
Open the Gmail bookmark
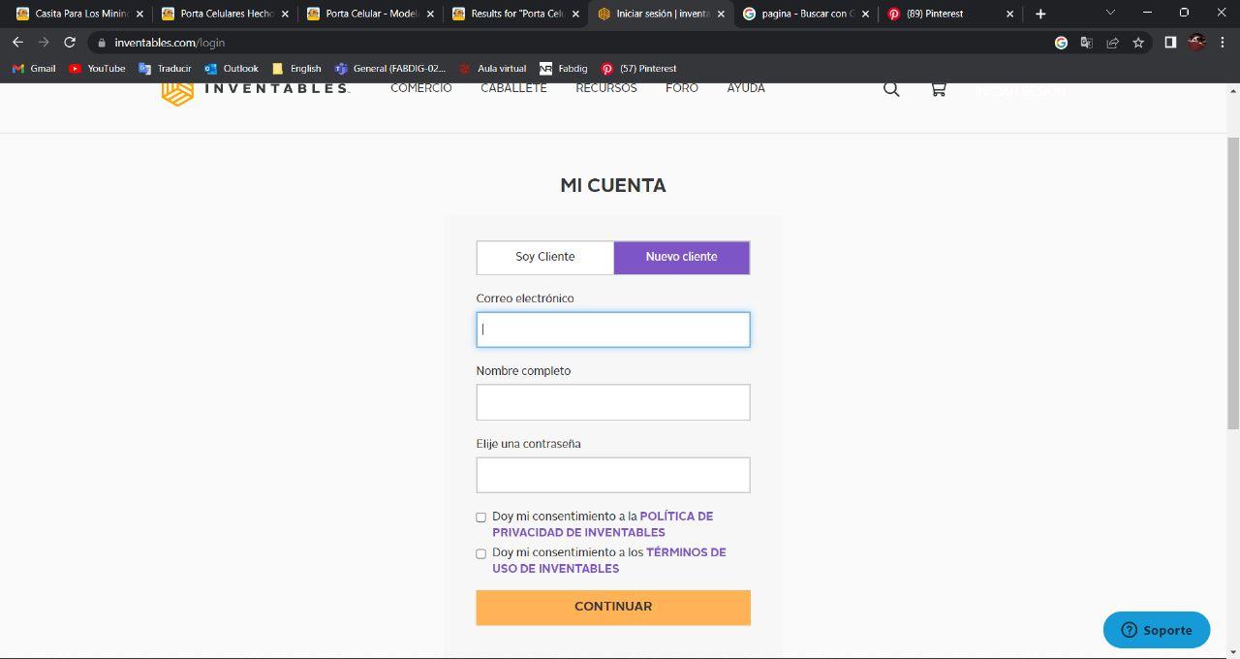pos(34,69)
